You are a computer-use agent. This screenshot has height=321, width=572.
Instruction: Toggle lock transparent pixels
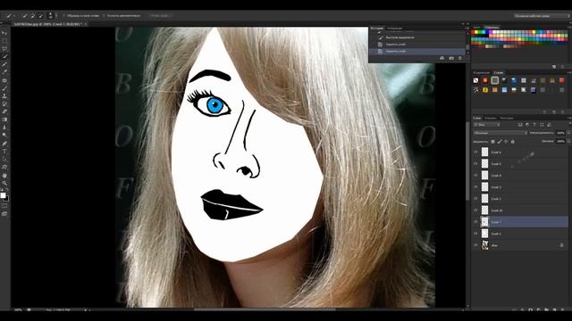(492, 142)
